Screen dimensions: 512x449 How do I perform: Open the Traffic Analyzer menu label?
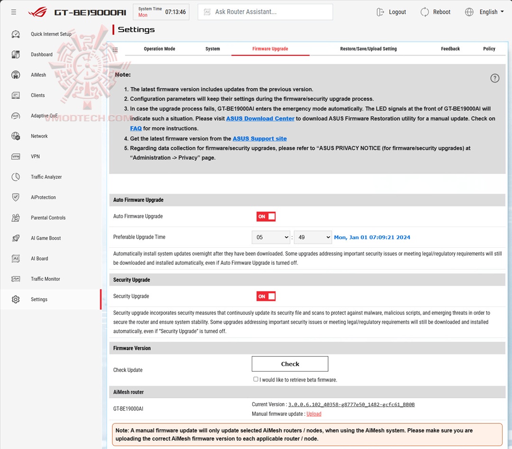[46, 177]
